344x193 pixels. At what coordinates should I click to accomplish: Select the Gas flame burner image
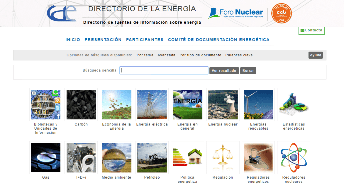click(46, 157)
